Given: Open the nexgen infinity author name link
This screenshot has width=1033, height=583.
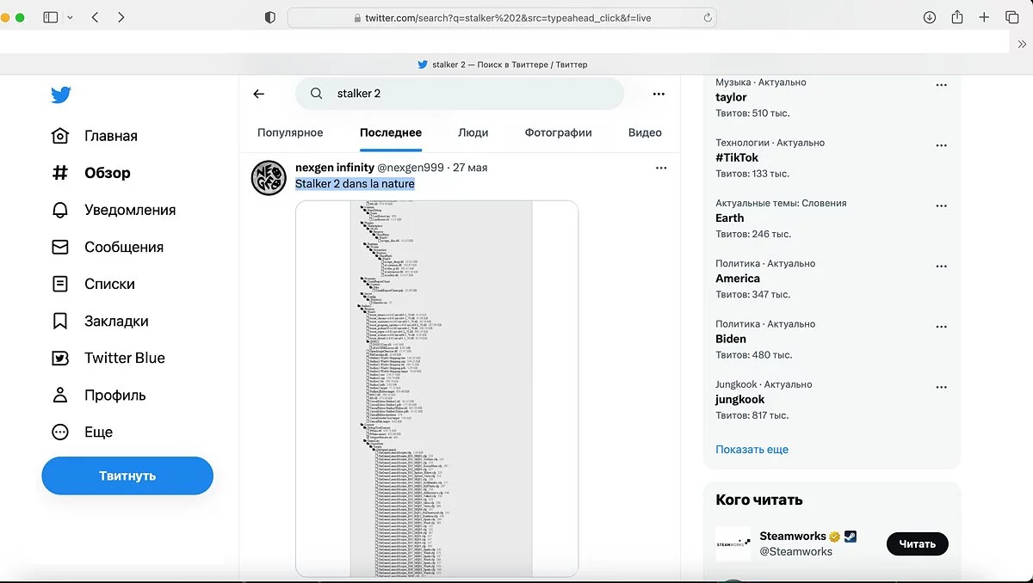Looking at the screenshot, I should click(x=335, y=167).
